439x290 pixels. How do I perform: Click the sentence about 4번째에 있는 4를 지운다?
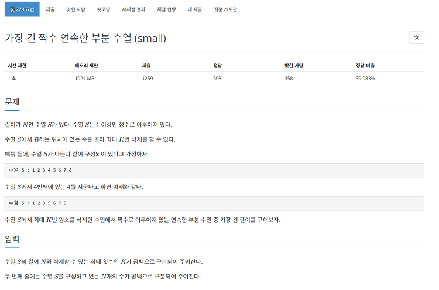pyautogui.click(x=74, y=187)
